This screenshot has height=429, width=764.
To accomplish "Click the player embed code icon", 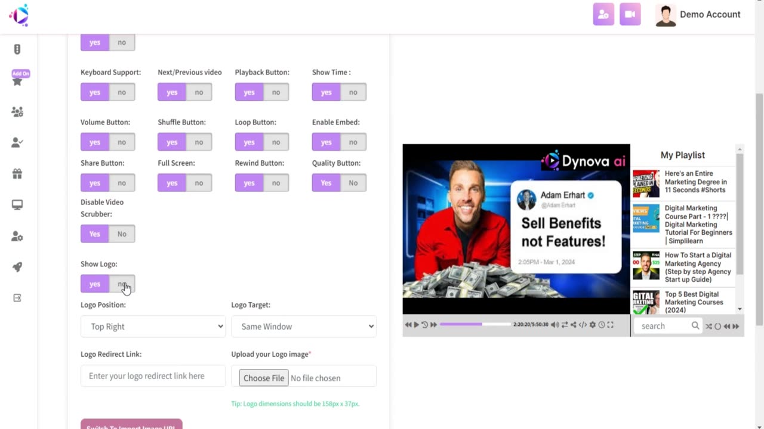I will [583, 325].
